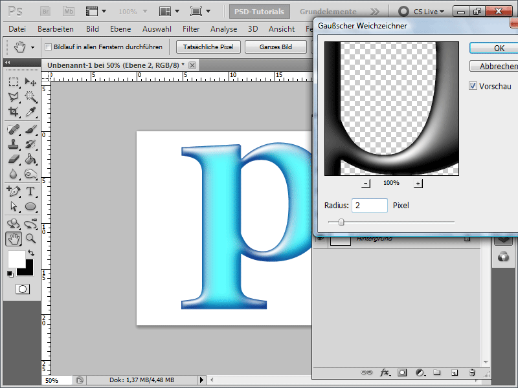Open the Filter menu
518x388 pixels.
click(x=191, y=29)
